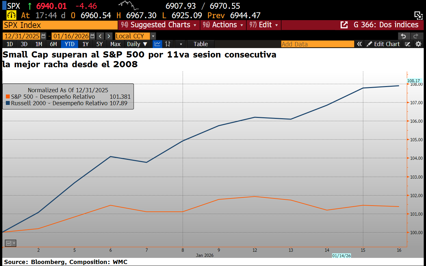Open chart settings gear
Viewport: 426px width, 266px height.
tap(419, 44)
